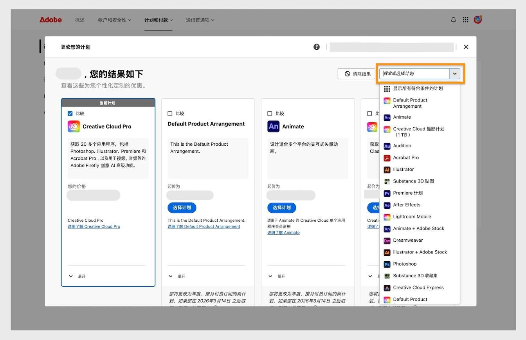Image resolution: width=526 pixels, height=340 pixels.
Task: Click the 显示所有符合条件的计划 grid icon
Action: point(387,89)
